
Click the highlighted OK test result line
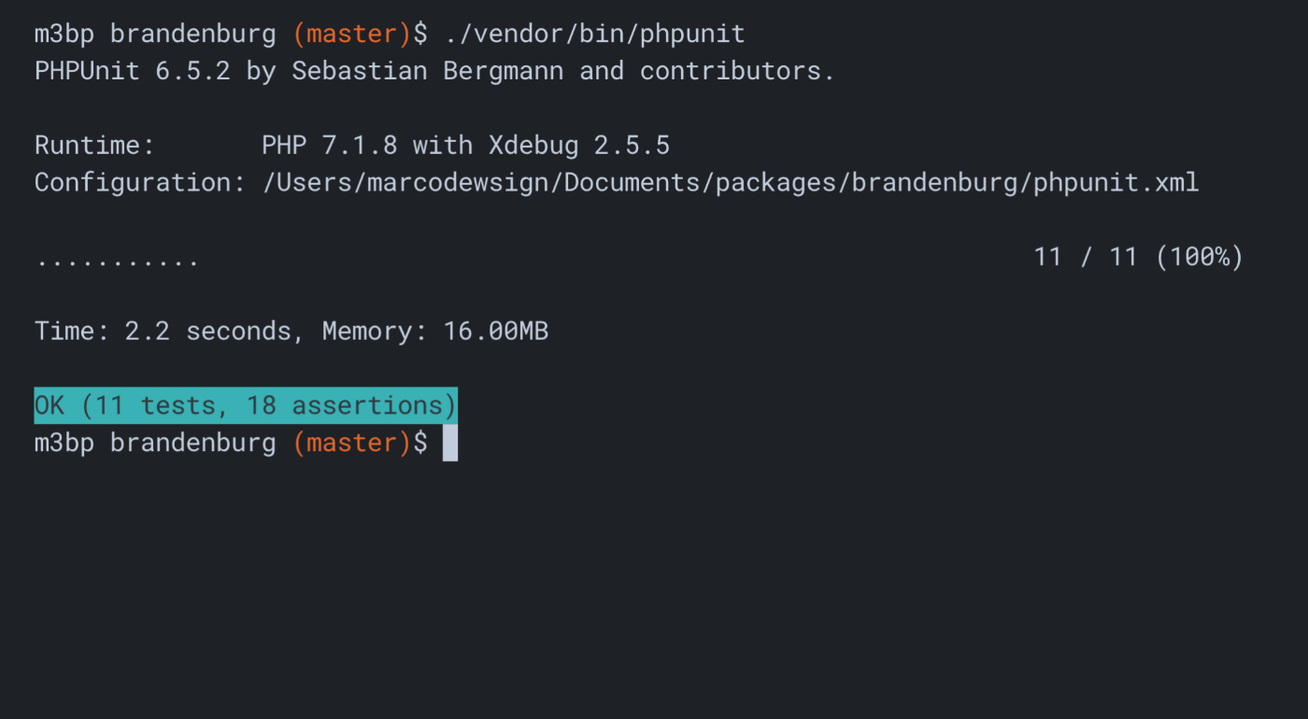(x=246, y=406)
